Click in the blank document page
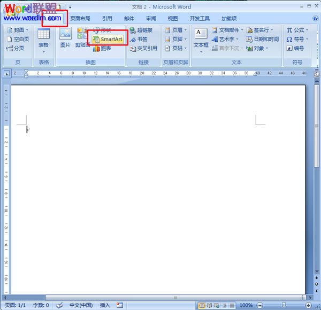This screenshot has height=310, width=321. click(158, 189)
